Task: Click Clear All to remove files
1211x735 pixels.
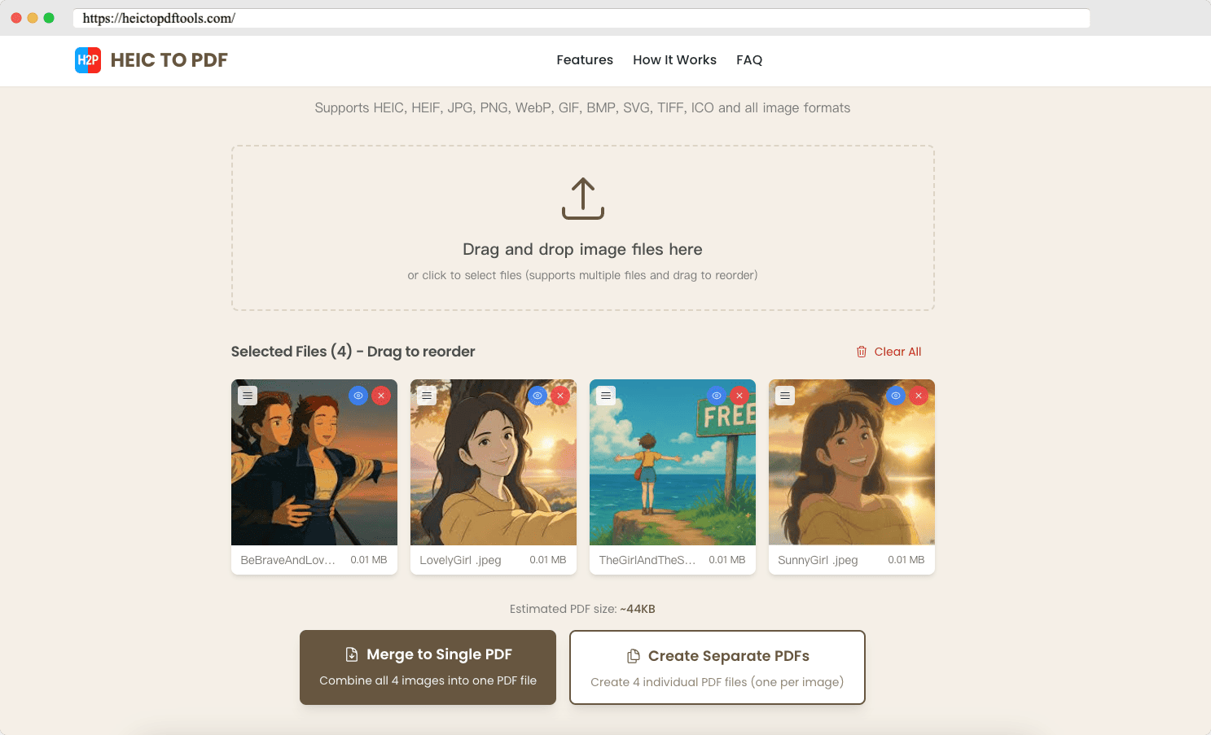Action: point(889,352)
